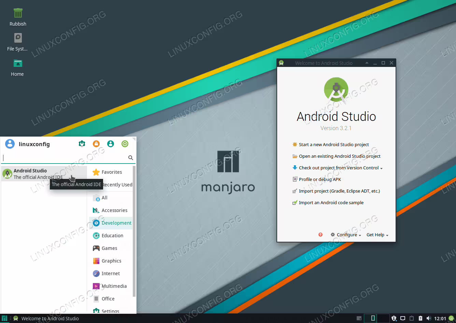Click the orange lock screen icon
This screenshot has height=323, width=456.
(96, 144)
